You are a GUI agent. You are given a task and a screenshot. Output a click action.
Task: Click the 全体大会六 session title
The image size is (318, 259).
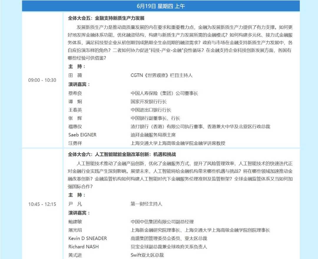(122, 154)
